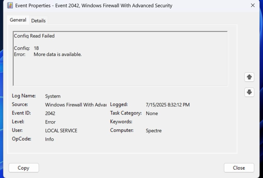Click the OpCode value Info
The image size is (263, 178).
coord(49,139)
